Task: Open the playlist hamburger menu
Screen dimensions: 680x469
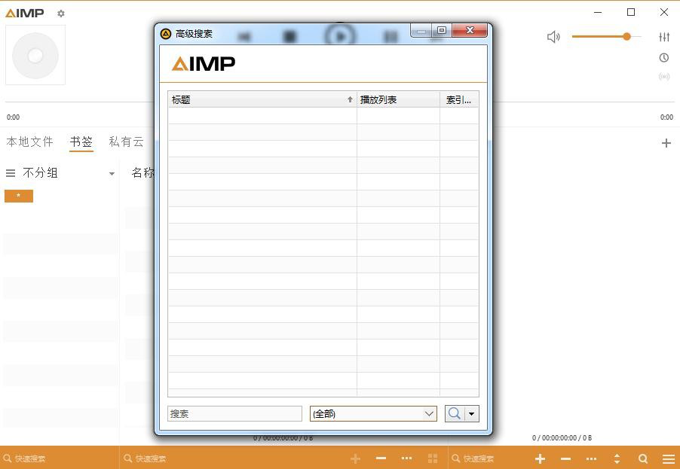Action: tap(668, 458)
